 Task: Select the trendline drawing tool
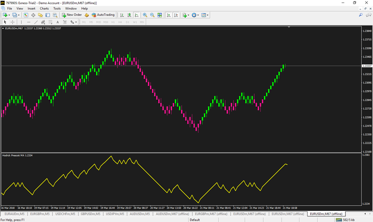[x=36, y=22]
